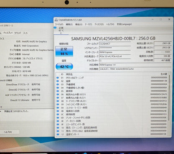Click status dot for attribute 0A コントローラービジー時間
The width and height of the screenshot is (174, 154).
(x=58, y=108)
